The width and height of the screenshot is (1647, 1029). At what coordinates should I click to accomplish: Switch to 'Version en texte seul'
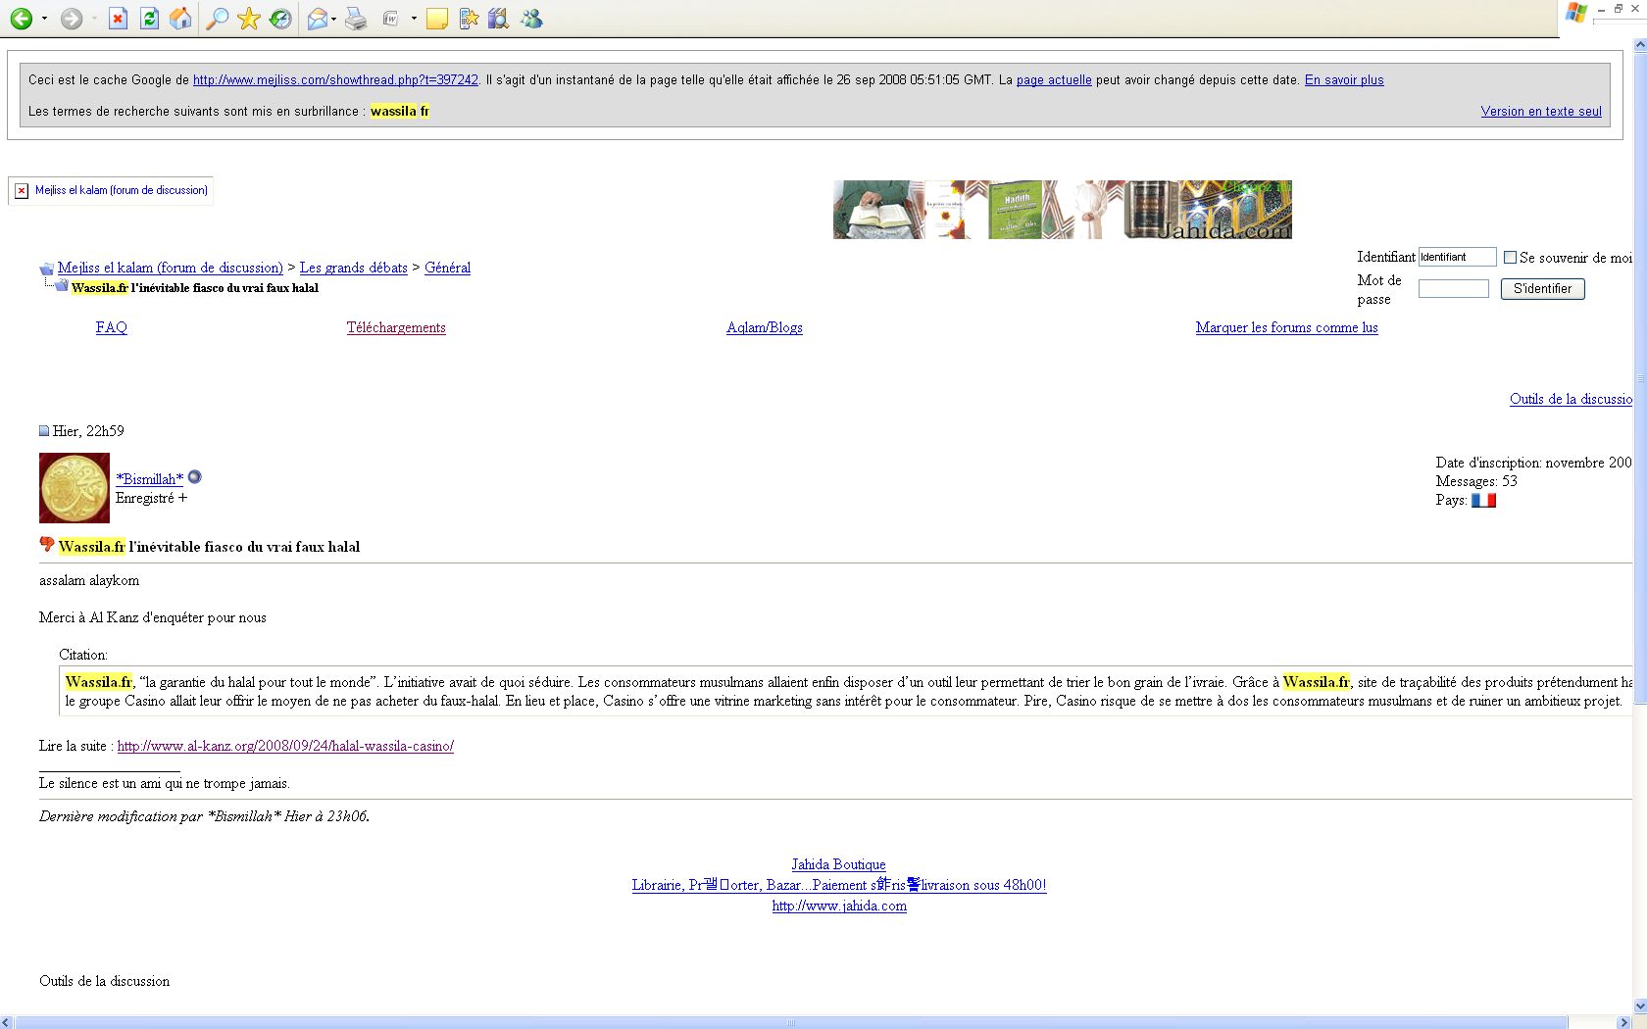(1541, 112)
